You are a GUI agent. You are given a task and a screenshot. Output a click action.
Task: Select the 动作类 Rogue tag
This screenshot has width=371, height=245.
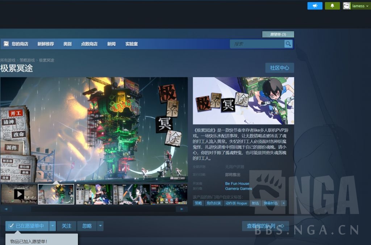tap(236, 203)
